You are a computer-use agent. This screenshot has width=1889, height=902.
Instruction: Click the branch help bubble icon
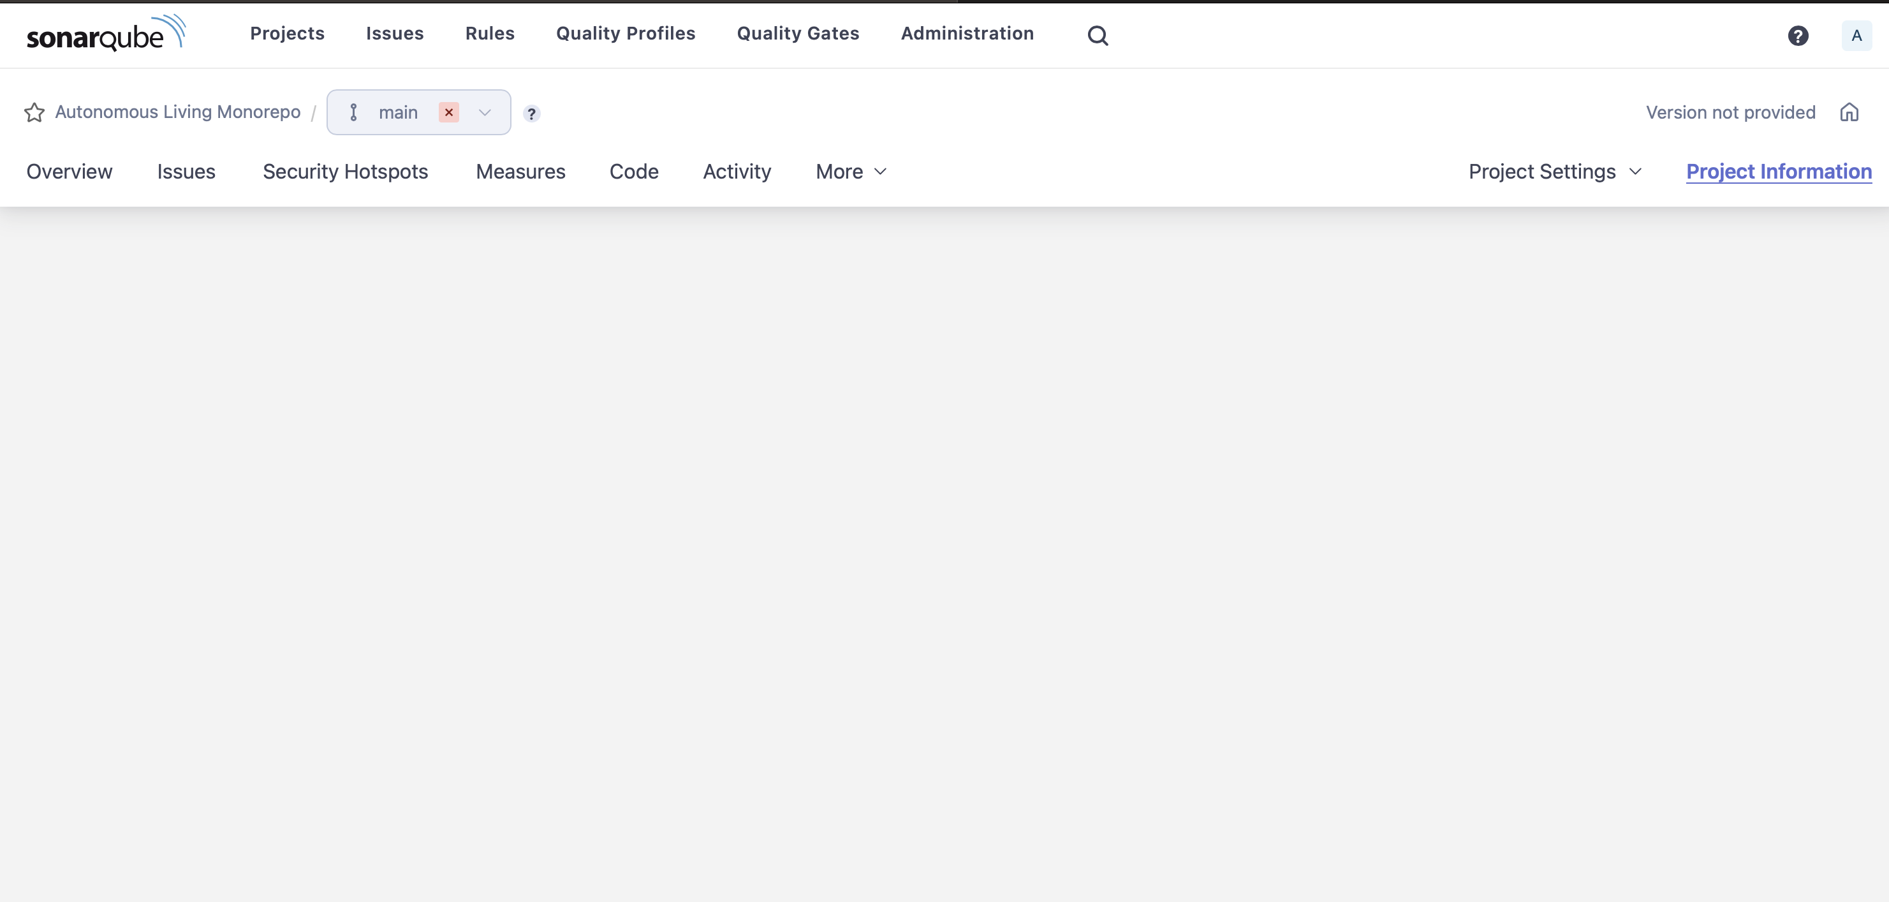coord(532,114)
